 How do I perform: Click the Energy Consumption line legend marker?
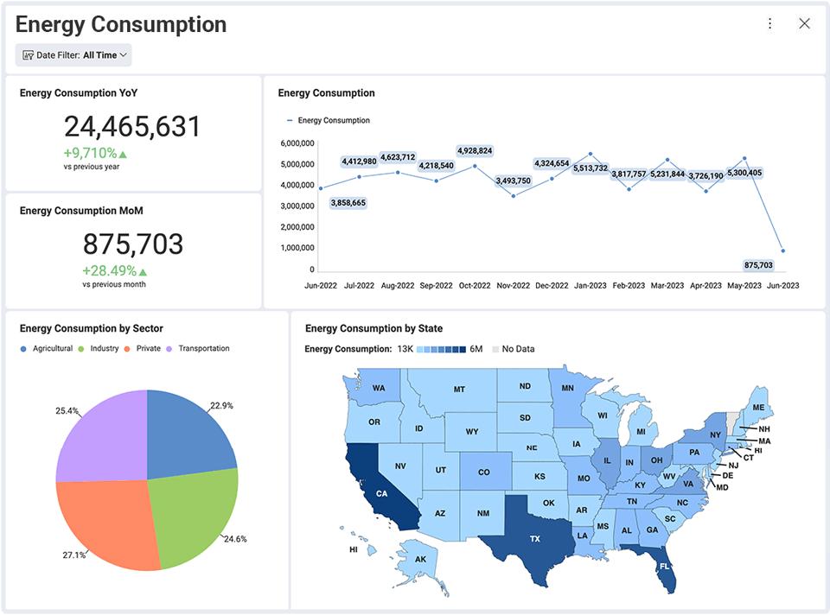[290, 120]
